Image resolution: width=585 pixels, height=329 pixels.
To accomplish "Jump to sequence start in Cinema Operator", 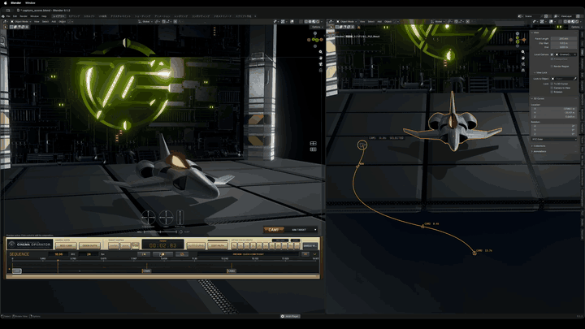I will point(144,254).
